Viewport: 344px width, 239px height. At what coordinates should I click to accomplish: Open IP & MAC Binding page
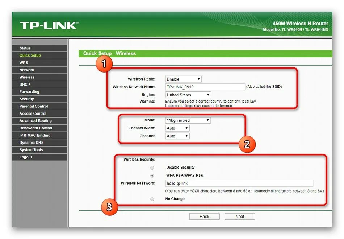pos(39,135)
